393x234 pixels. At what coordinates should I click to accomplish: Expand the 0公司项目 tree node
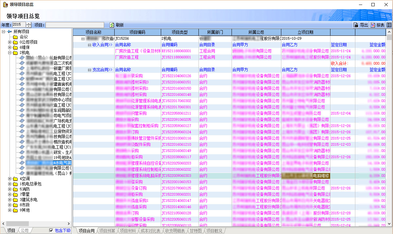click(10, 42)
